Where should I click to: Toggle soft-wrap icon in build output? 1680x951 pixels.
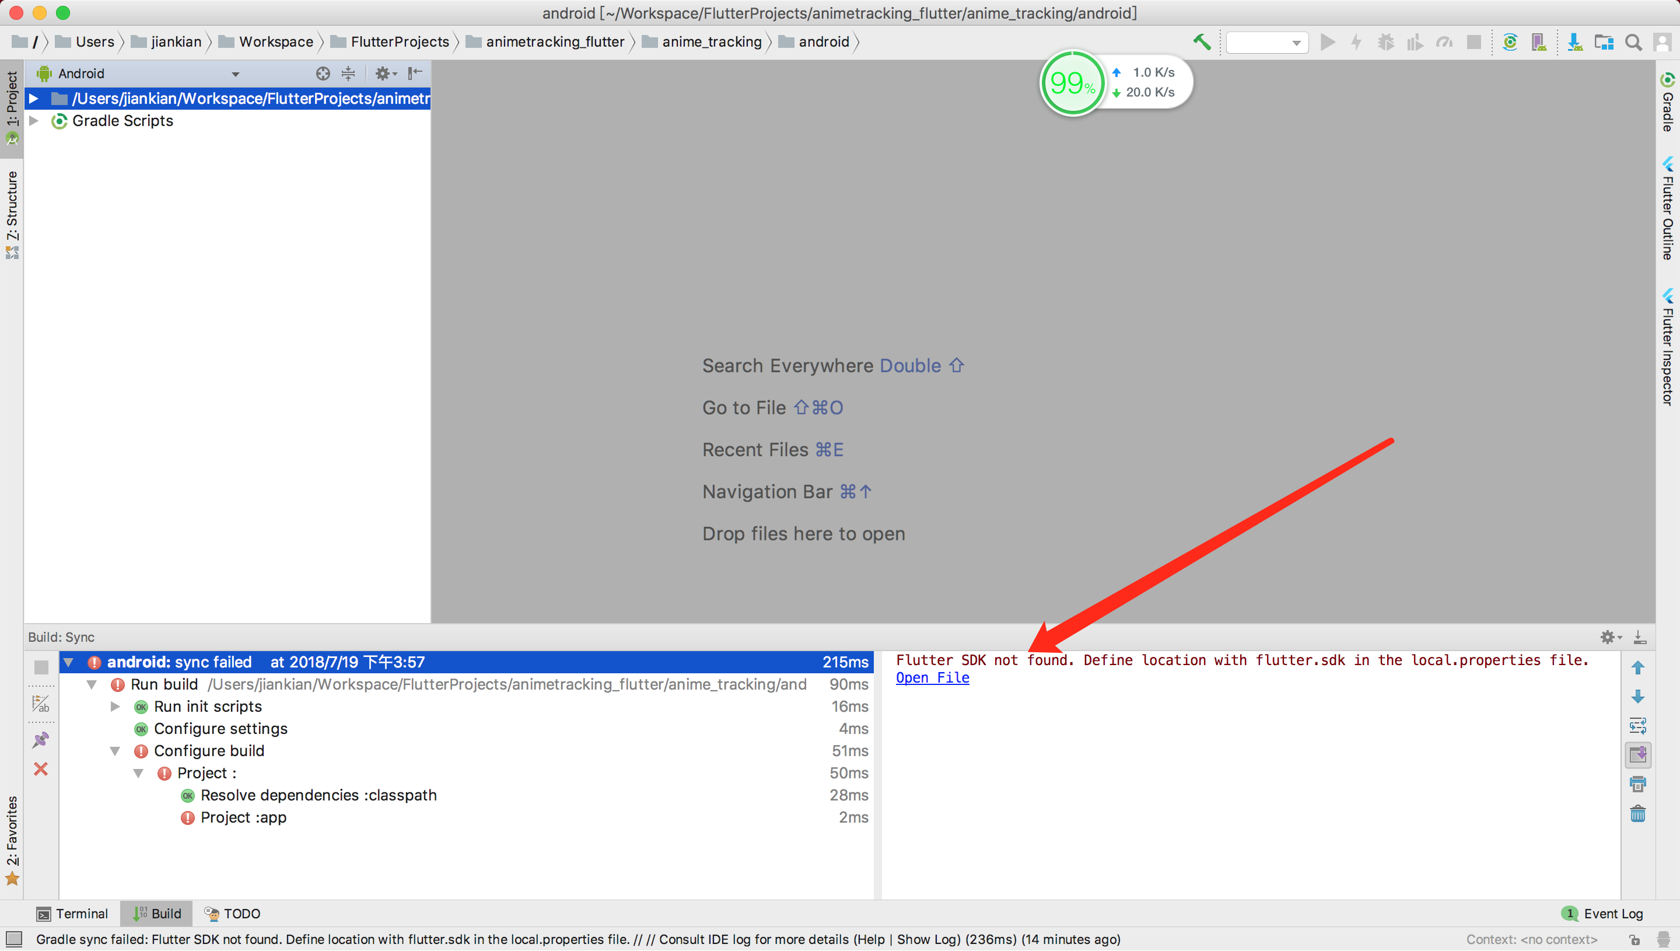pyautogui.click(x=1637, y=726)
